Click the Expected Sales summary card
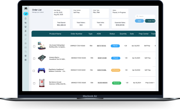180x111 pixels. 120,24
